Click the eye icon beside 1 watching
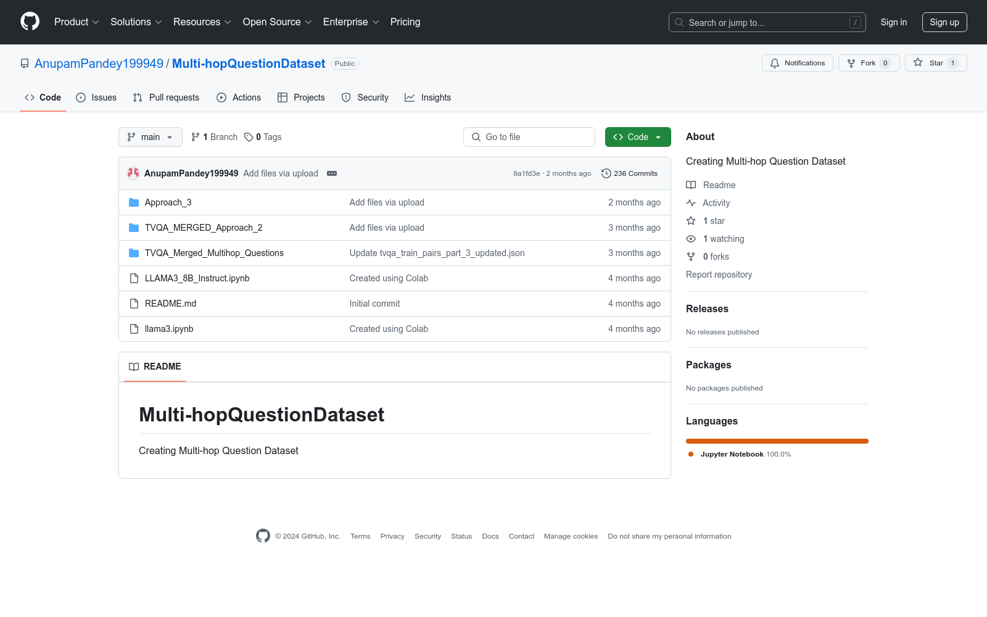 click(691, 239)
